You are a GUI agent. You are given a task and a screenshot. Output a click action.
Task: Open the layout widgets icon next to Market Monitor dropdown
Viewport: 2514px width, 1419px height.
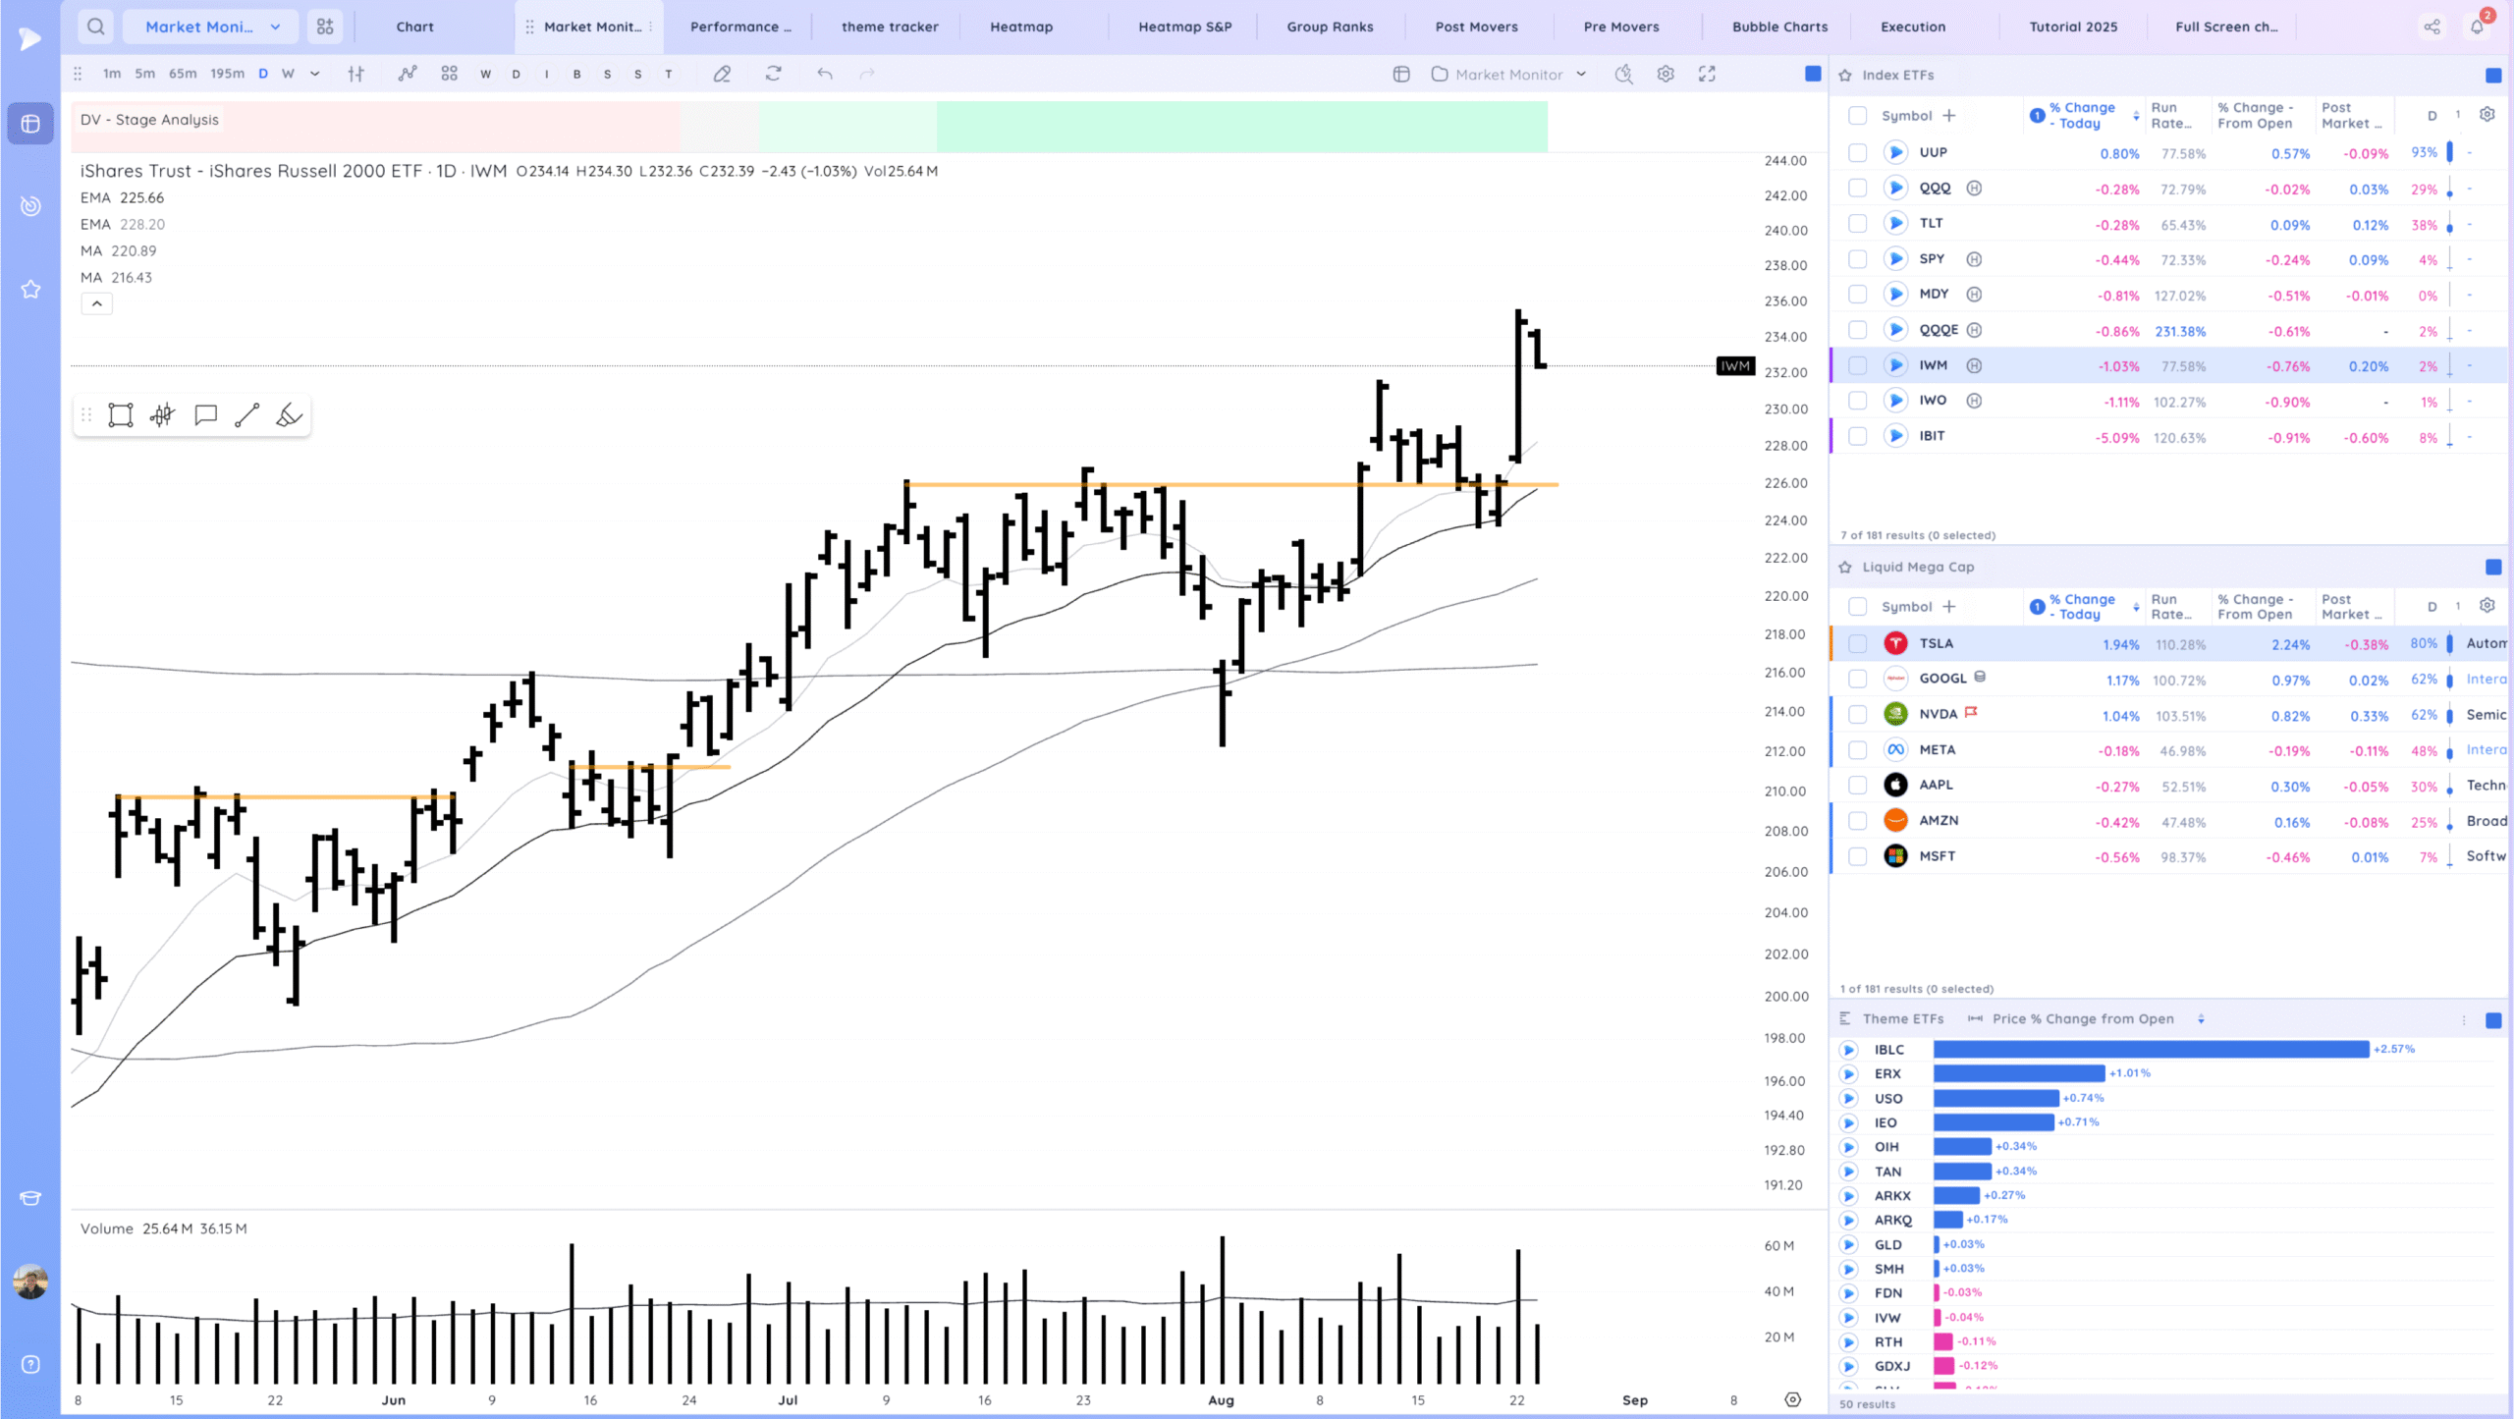point(325,27)
